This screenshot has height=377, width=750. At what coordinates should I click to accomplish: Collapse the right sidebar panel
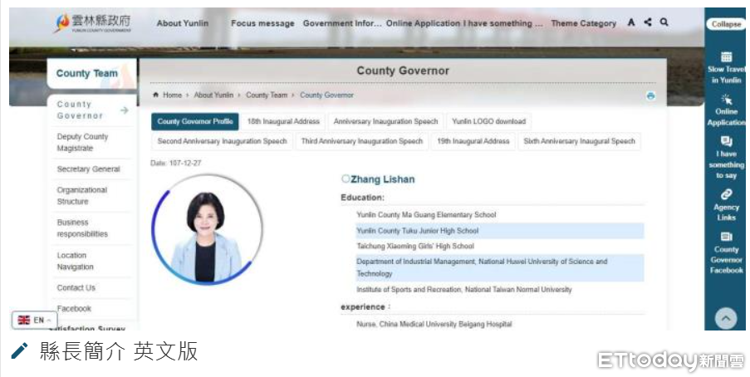click(726, 24)
